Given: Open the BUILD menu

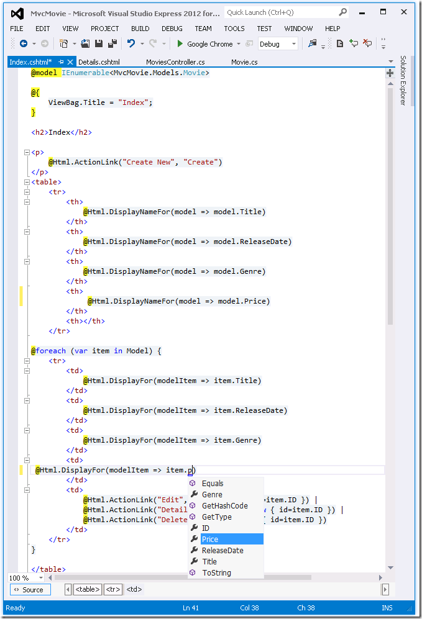Looking at the screenshot, I should pyautogui.click(x=140, y=29).
